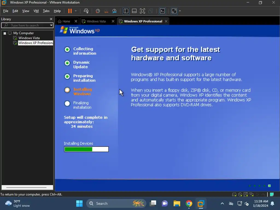This screenshot has height=210, width=280.
Task: Close the Home tab
Action: pyautogui.click(x=76, y=21)
